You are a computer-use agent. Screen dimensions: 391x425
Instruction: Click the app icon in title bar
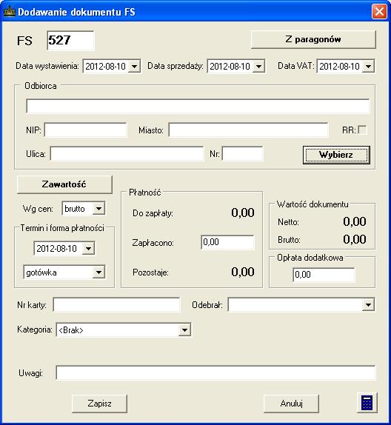pyautogui.click(x=9, y=12)
